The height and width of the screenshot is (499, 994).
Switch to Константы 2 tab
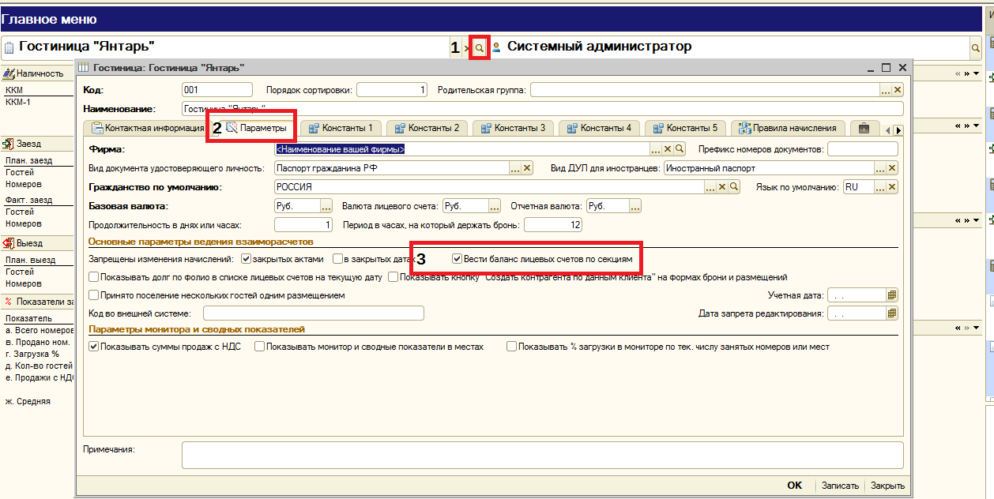[x=426, y=127]
